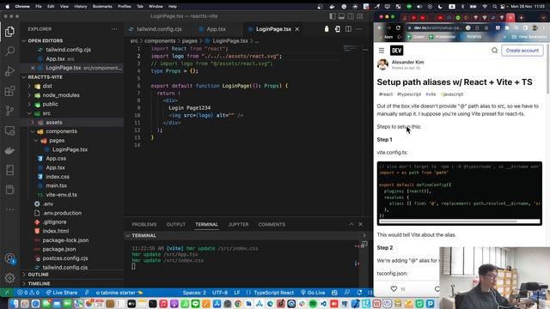Click Live Share in status bar

[61, 293]
